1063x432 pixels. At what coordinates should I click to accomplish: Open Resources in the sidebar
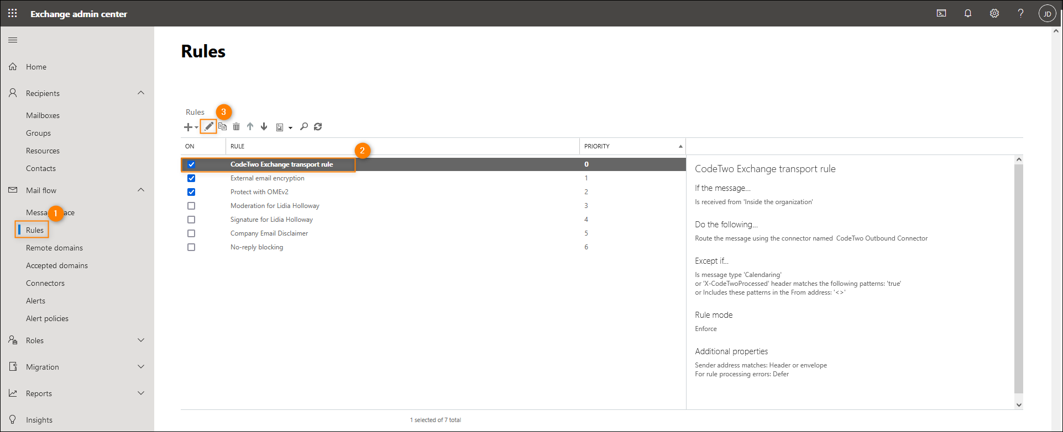click(x=43, y=151)
